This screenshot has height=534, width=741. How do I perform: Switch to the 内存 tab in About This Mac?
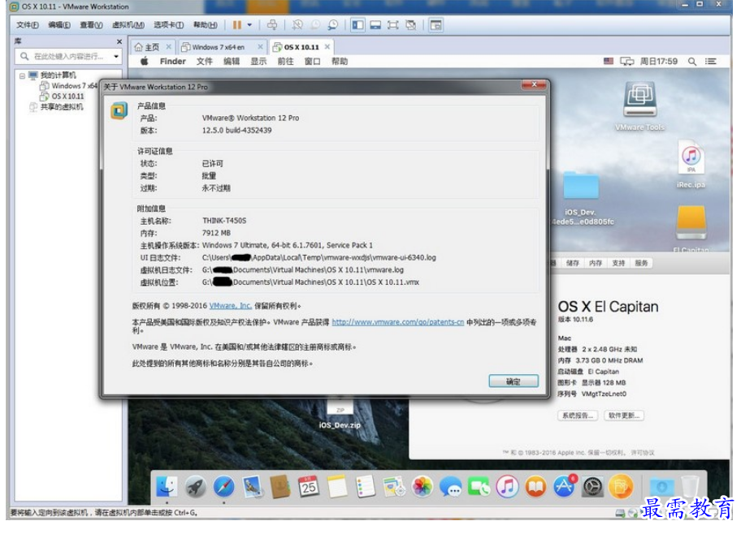point(596,263)
